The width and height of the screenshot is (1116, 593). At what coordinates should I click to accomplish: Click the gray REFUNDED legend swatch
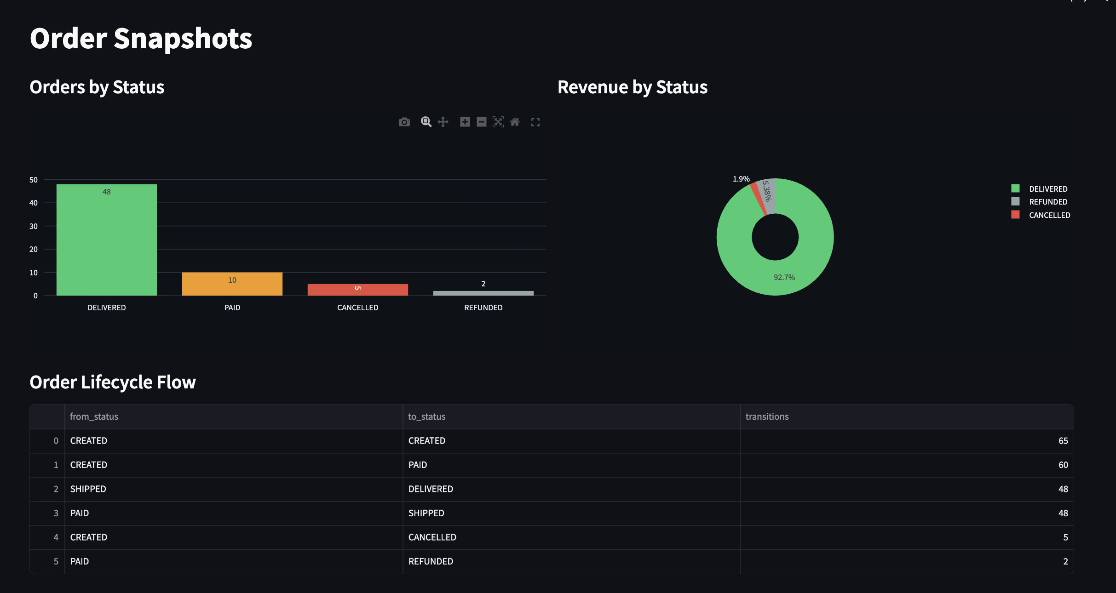[x=1015, y=201]
